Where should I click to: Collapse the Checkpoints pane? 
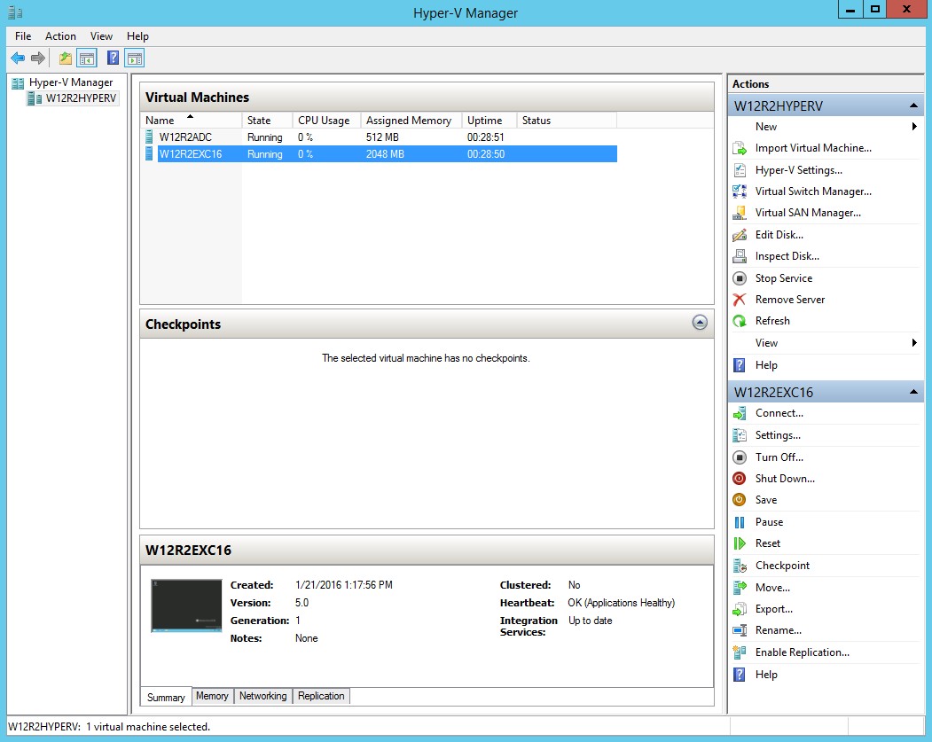coord(700,323)
